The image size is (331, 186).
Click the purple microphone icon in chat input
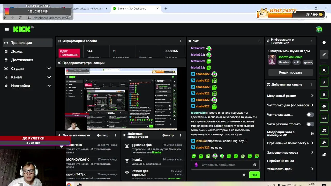[x=196, y=165]
